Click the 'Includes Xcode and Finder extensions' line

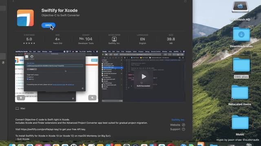click(82, 123)
